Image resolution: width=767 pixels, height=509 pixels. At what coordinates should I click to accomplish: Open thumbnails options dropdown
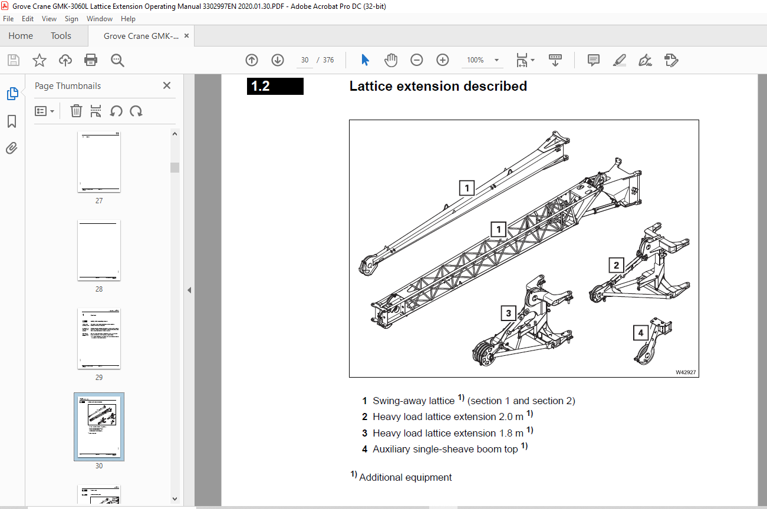tap(44, 111)
